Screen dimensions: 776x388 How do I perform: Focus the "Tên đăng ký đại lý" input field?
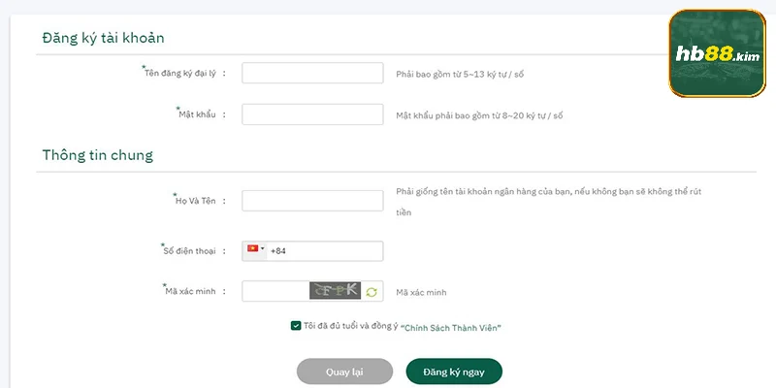tap(312, 74)
